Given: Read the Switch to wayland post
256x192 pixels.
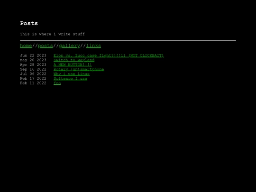Looking at the screenshot, I should click(x=74, y=60).
